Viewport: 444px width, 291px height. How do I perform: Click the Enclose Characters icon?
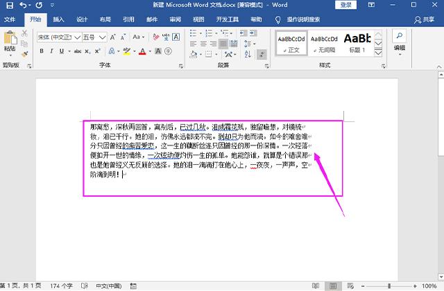pyautogui.click(x=168, y=51)
